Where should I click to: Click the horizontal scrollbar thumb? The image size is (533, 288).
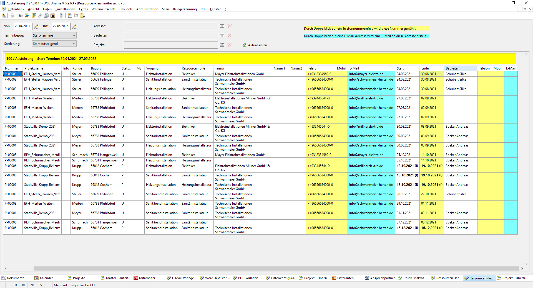pos(276,268)
